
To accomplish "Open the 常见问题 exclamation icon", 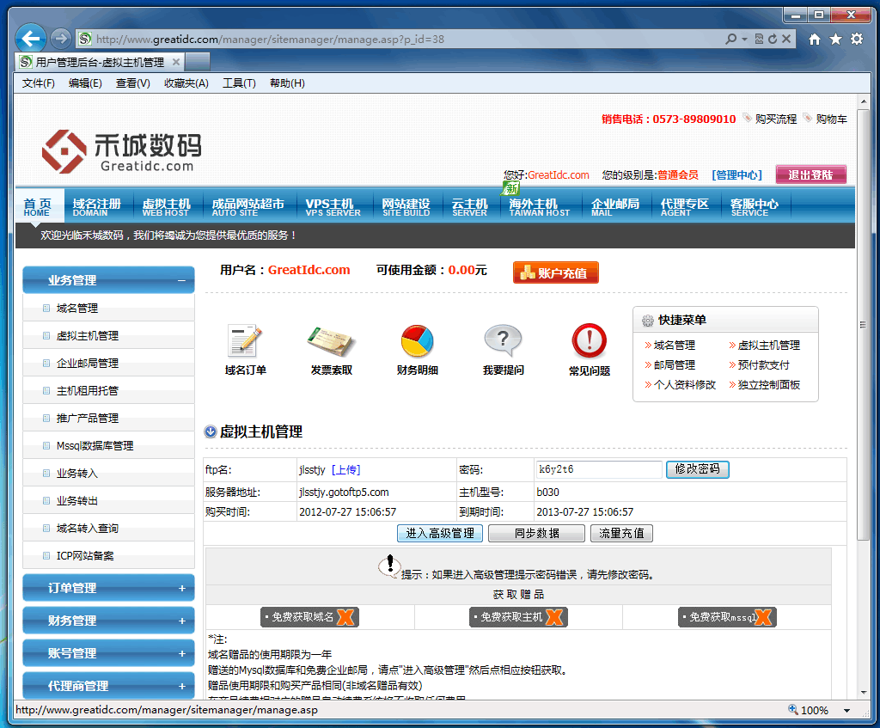I will 589,341.
